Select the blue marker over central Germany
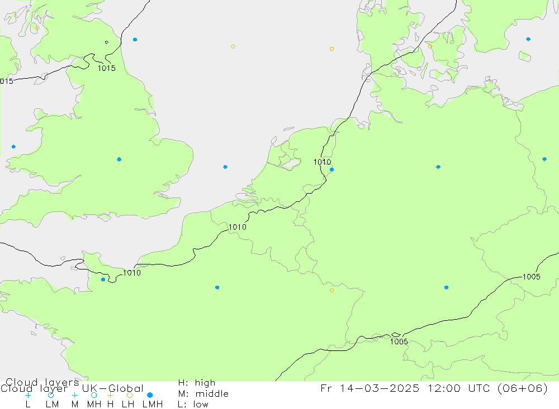This screenshot has height=409, width=559. click(438, 167)
